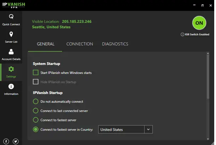
Task: Click the visible IP address 205.185.223.246
Action: [x=77, y=21]
